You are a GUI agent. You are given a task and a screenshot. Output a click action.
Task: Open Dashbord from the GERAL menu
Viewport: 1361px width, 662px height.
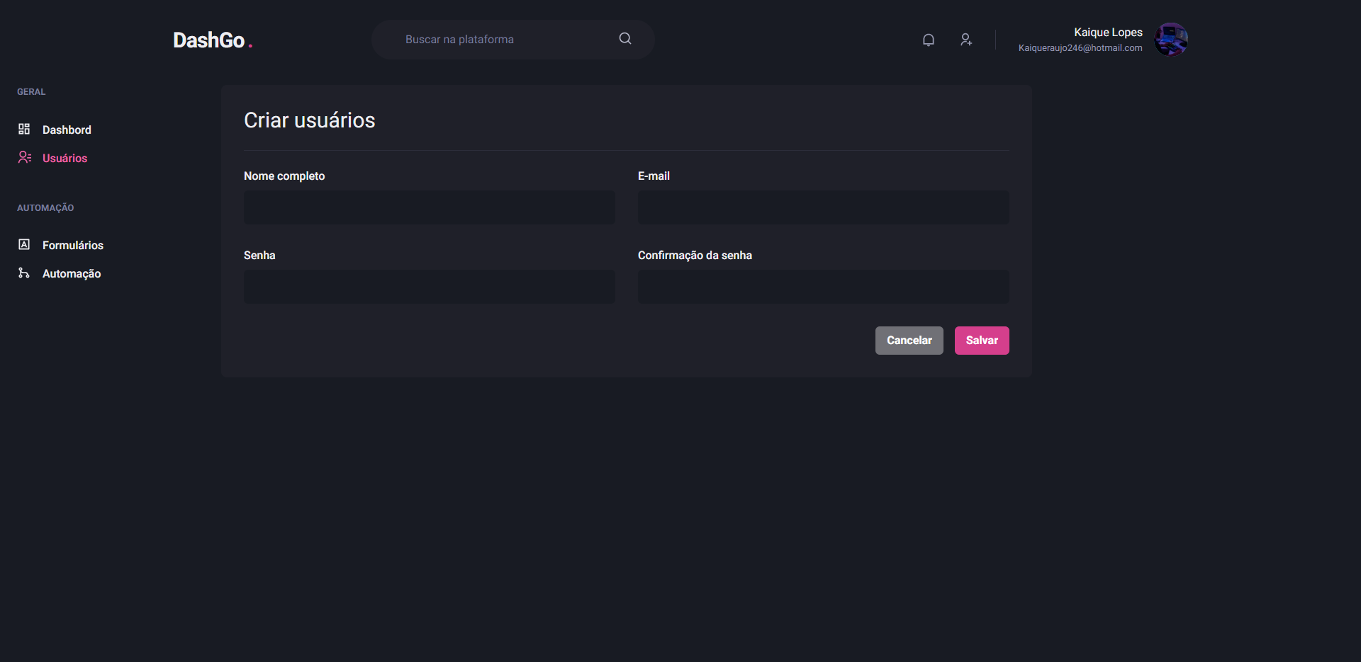point(67,130)
